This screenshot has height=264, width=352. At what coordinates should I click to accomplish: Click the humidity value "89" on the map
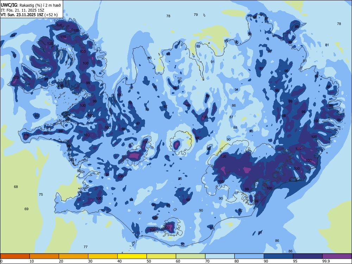coord(198,46)
